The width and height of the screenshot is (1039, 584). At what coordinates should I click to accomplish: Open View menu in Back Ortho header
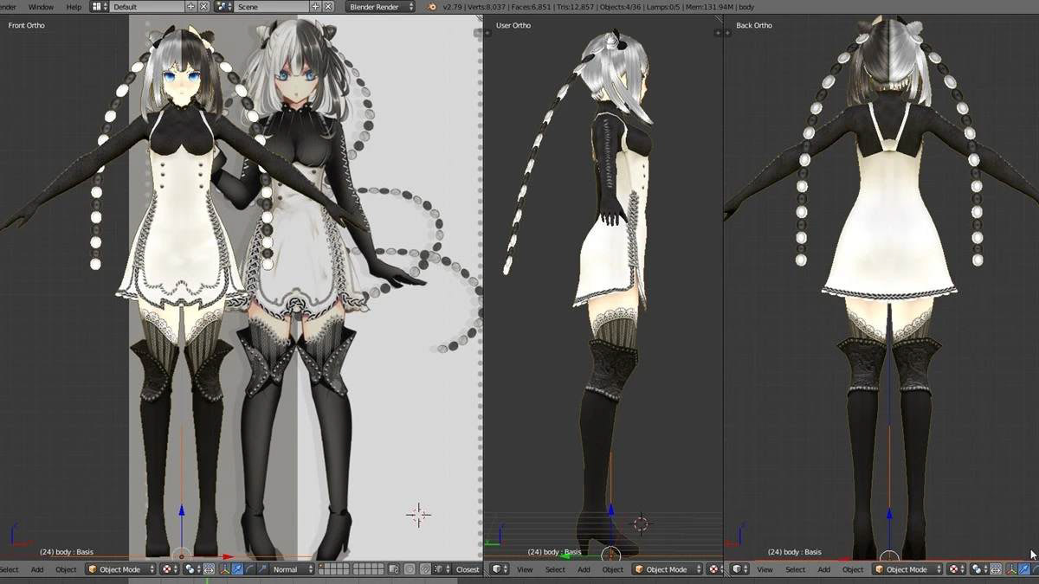click(x=765, y=569)
